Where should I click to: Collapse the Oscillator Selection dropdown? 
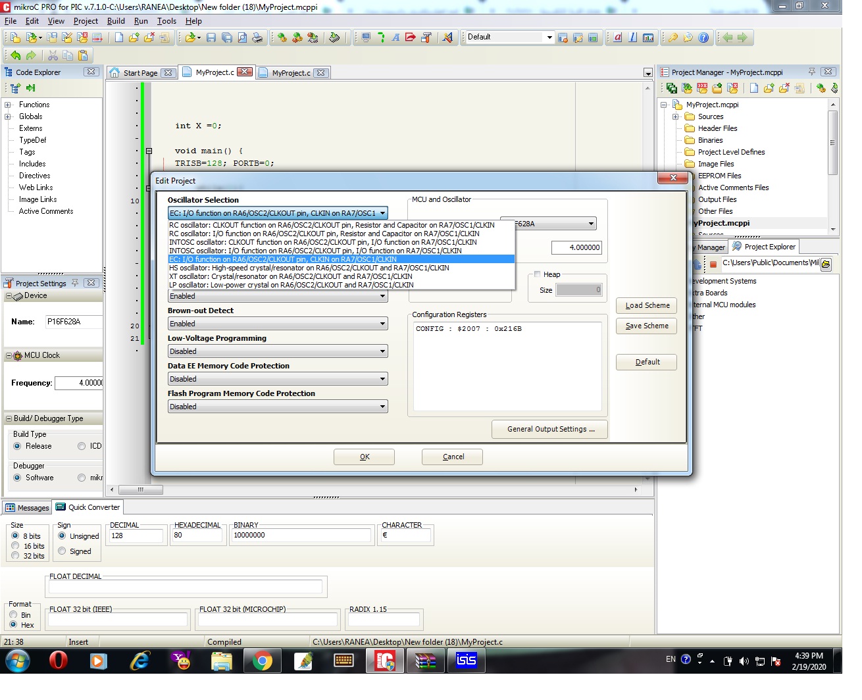tap(382, 213)
